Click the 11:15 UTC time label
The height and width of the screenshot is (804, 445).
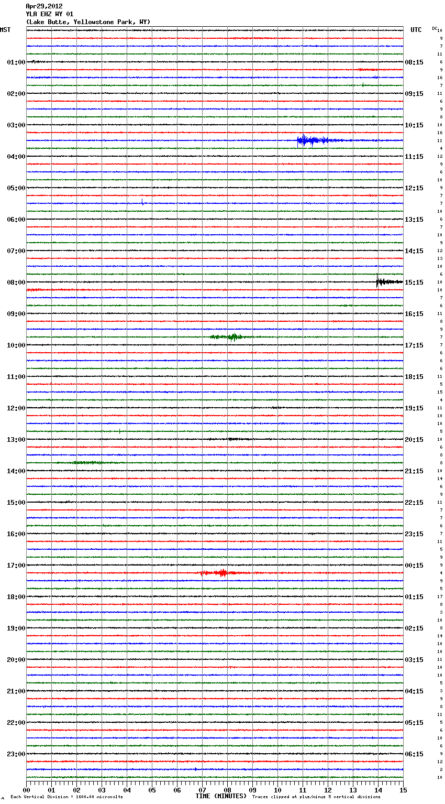tap(414, 156)
